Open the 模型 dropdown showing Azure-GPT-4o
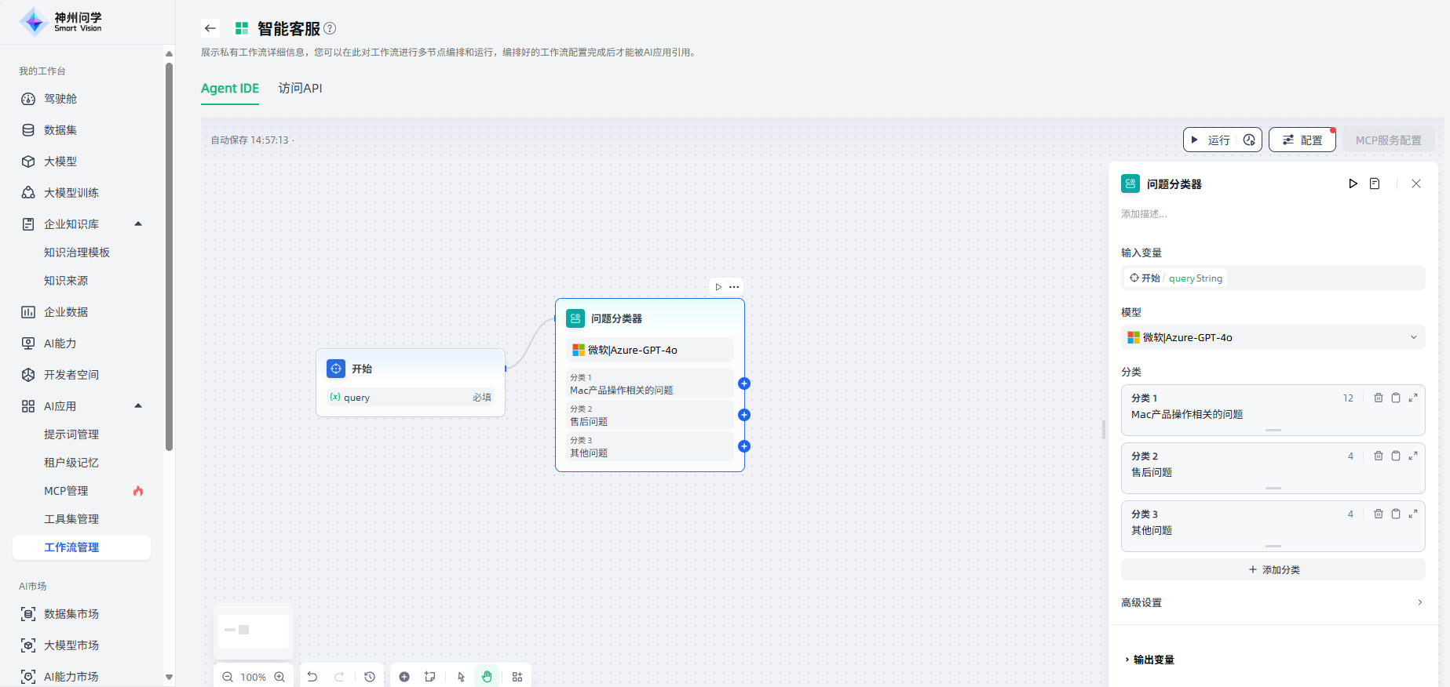 1273,337
